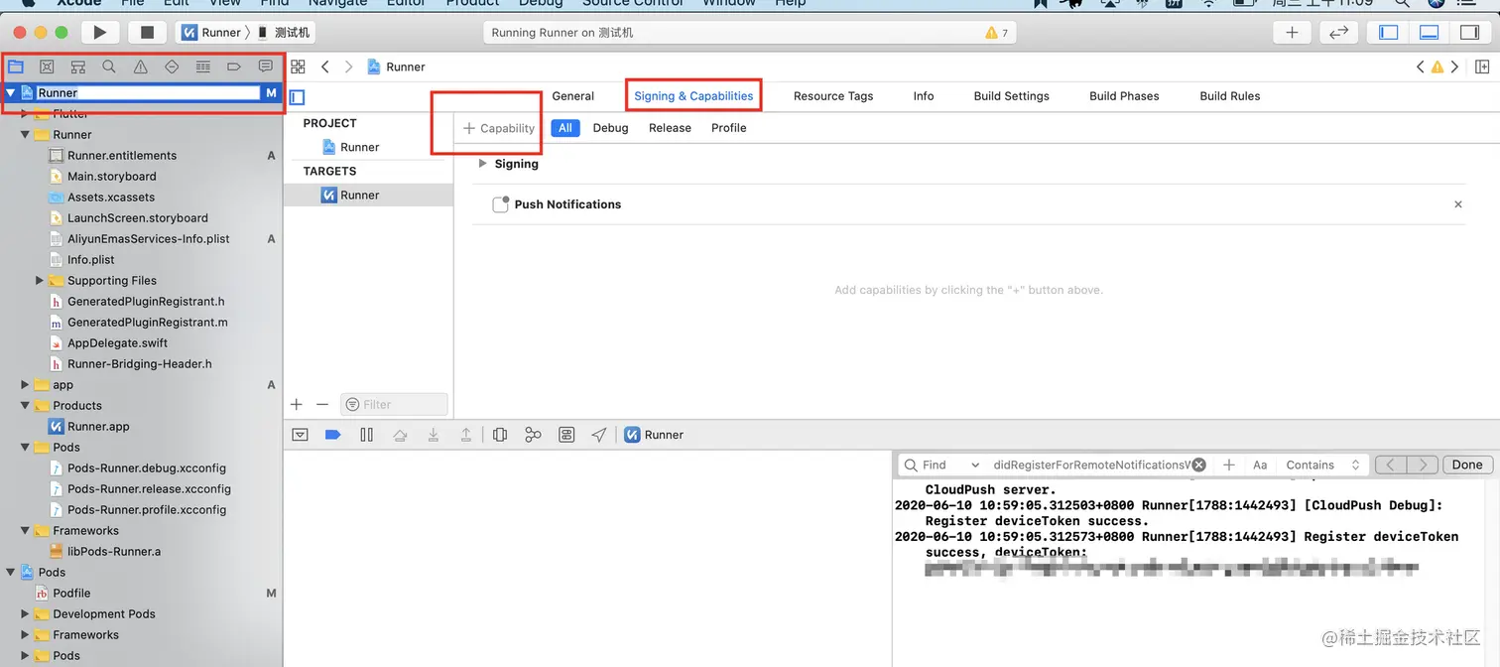Open the Breakpoint navigator icon
1500x667 pixels.
click(234, 67)
